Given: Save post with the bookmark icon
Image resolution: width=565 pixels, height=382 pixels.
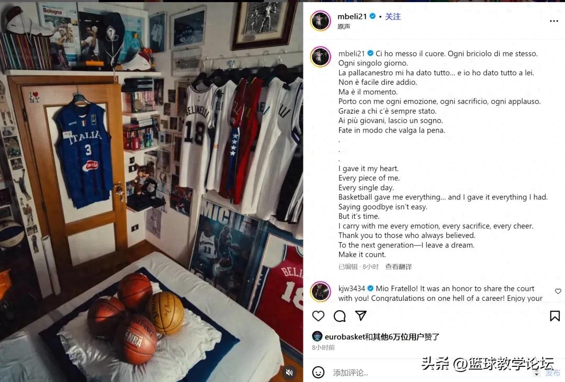Looking at the screenshot, I should (555, 316).
